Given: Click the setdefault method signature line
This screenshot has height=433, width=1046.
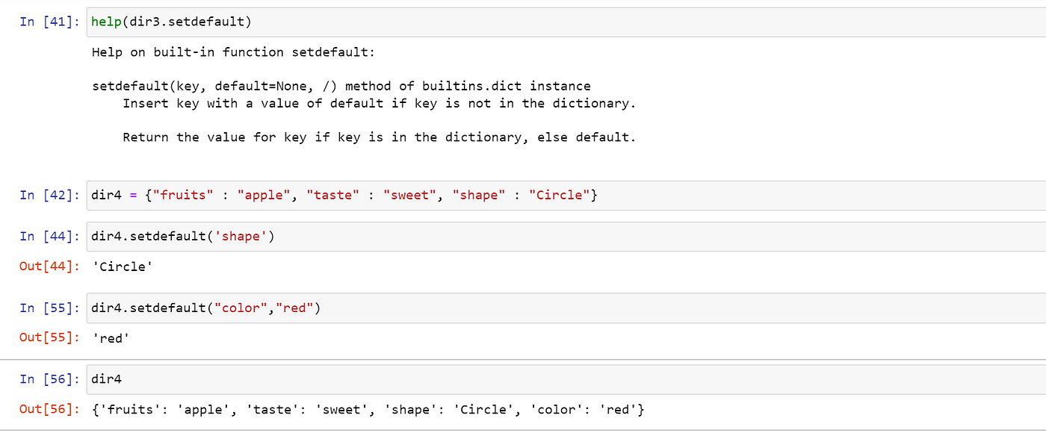Looking at the screenshot, I should pos(341,86).
